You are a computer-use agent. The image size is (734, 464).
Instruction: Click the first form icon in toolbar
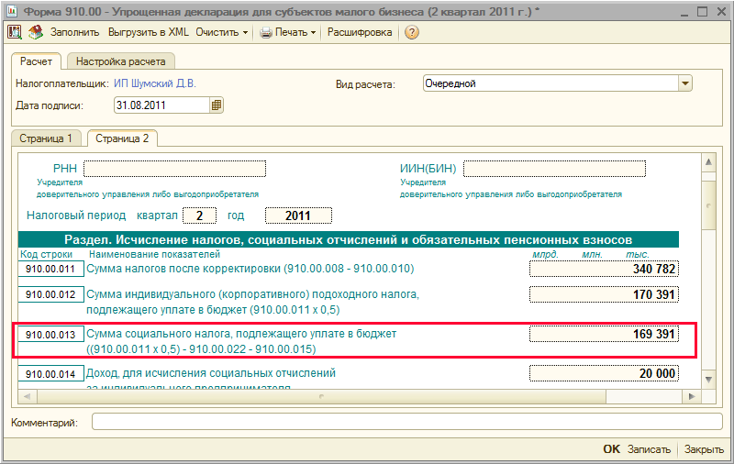click(x=16, y=32)
